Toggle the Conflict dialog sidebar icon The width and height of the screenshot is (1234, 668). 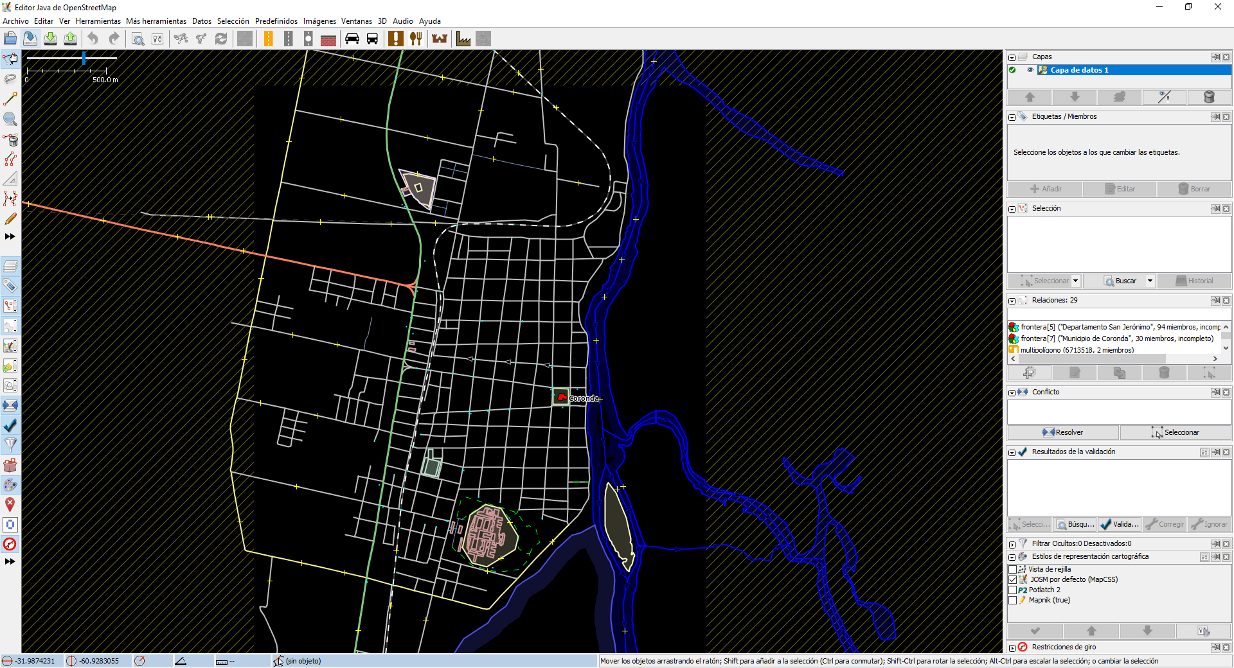pos(10,405)
